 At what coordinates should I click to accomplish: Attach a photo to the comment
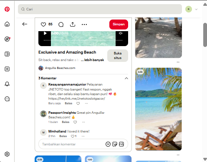point(121,144)
